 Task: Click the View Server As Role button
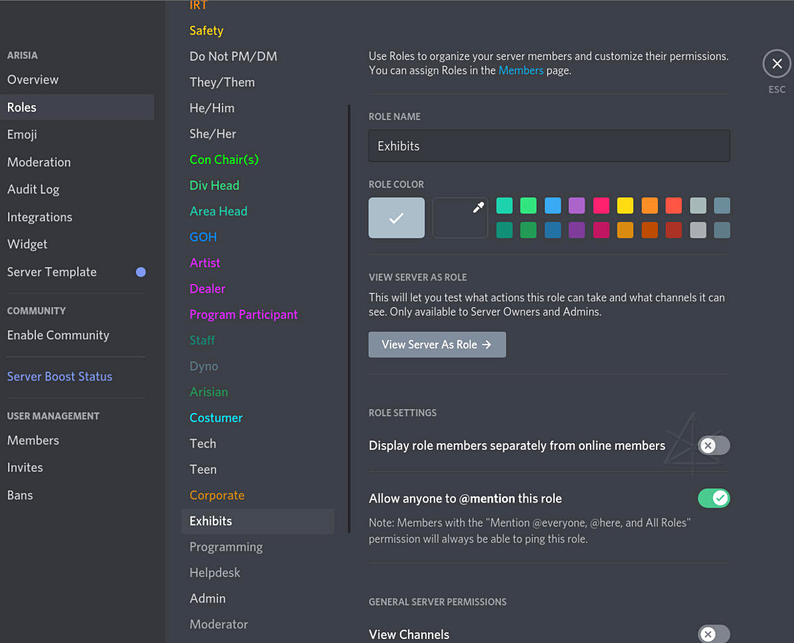[437, 344]
